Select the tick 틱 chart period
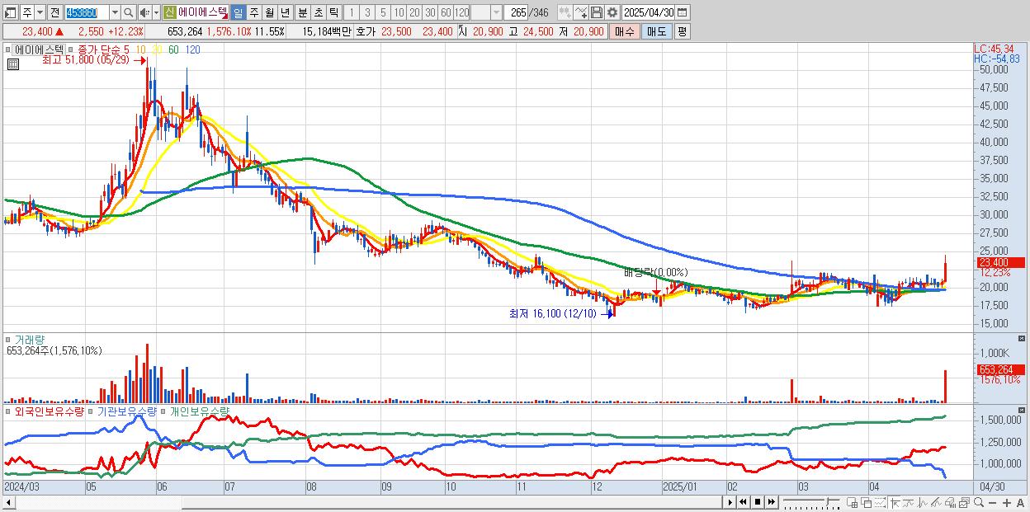This screenshot has width=1030, height=512. (333, 12)
